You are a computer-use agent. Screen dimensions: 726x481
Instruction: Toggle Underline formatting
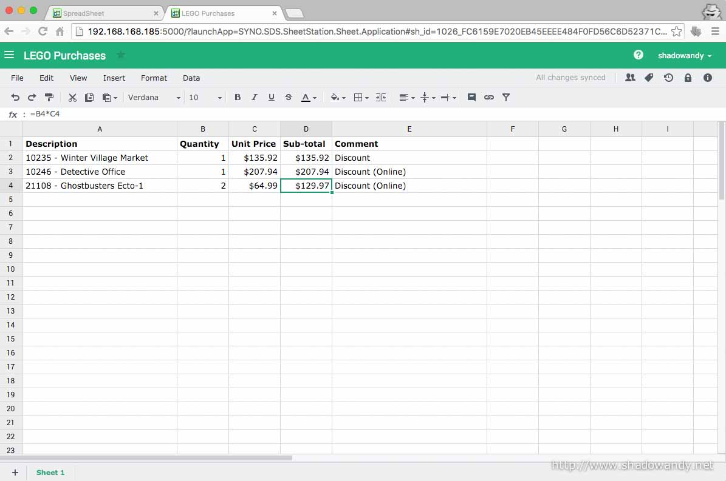coord(272,98)
